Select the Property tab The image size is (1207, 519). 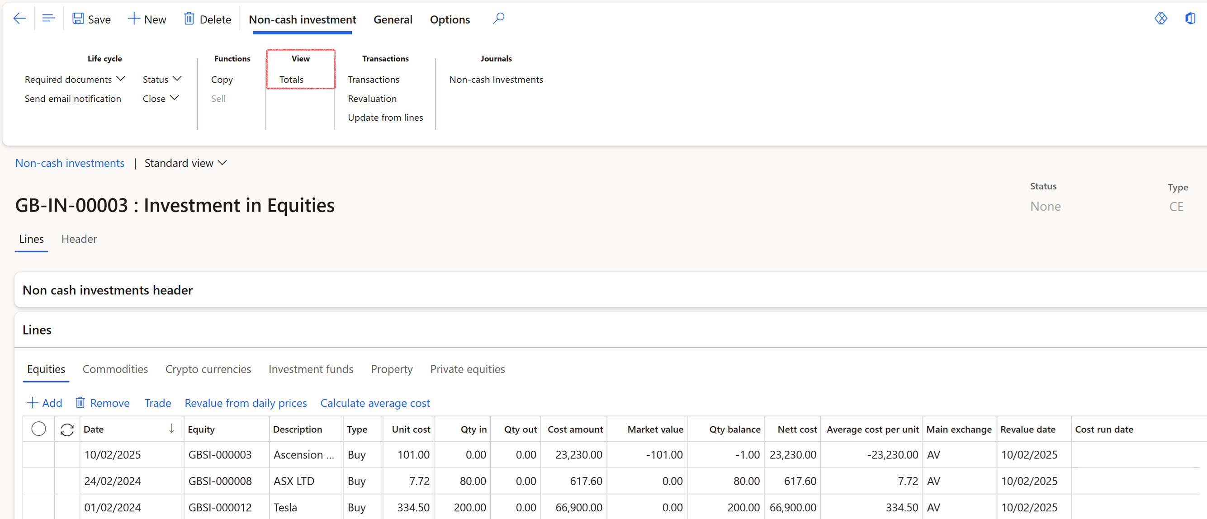pyautogui.click(x=392, y=369)
